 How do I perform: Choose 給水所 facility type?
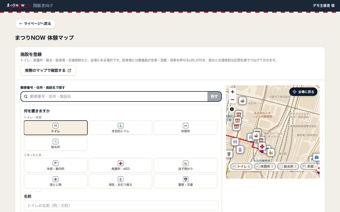(x=56, y=144)
